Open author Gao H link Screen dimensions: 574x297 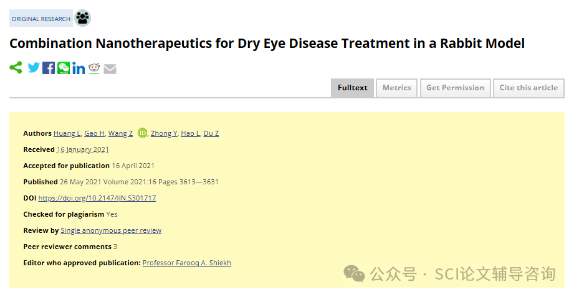(x=95, y=133)
